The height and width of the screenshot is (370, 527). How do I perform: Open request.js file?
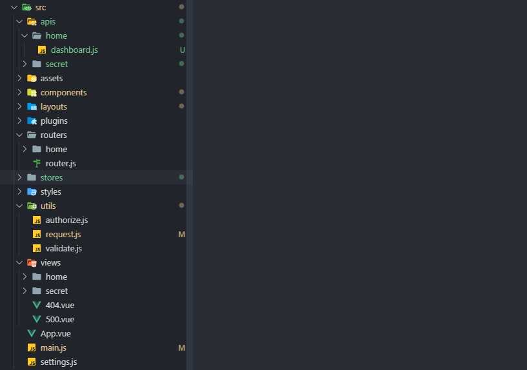pos(63,234)
